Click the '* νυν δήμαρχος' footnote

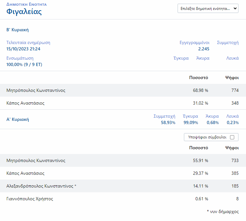pos(222,211)
